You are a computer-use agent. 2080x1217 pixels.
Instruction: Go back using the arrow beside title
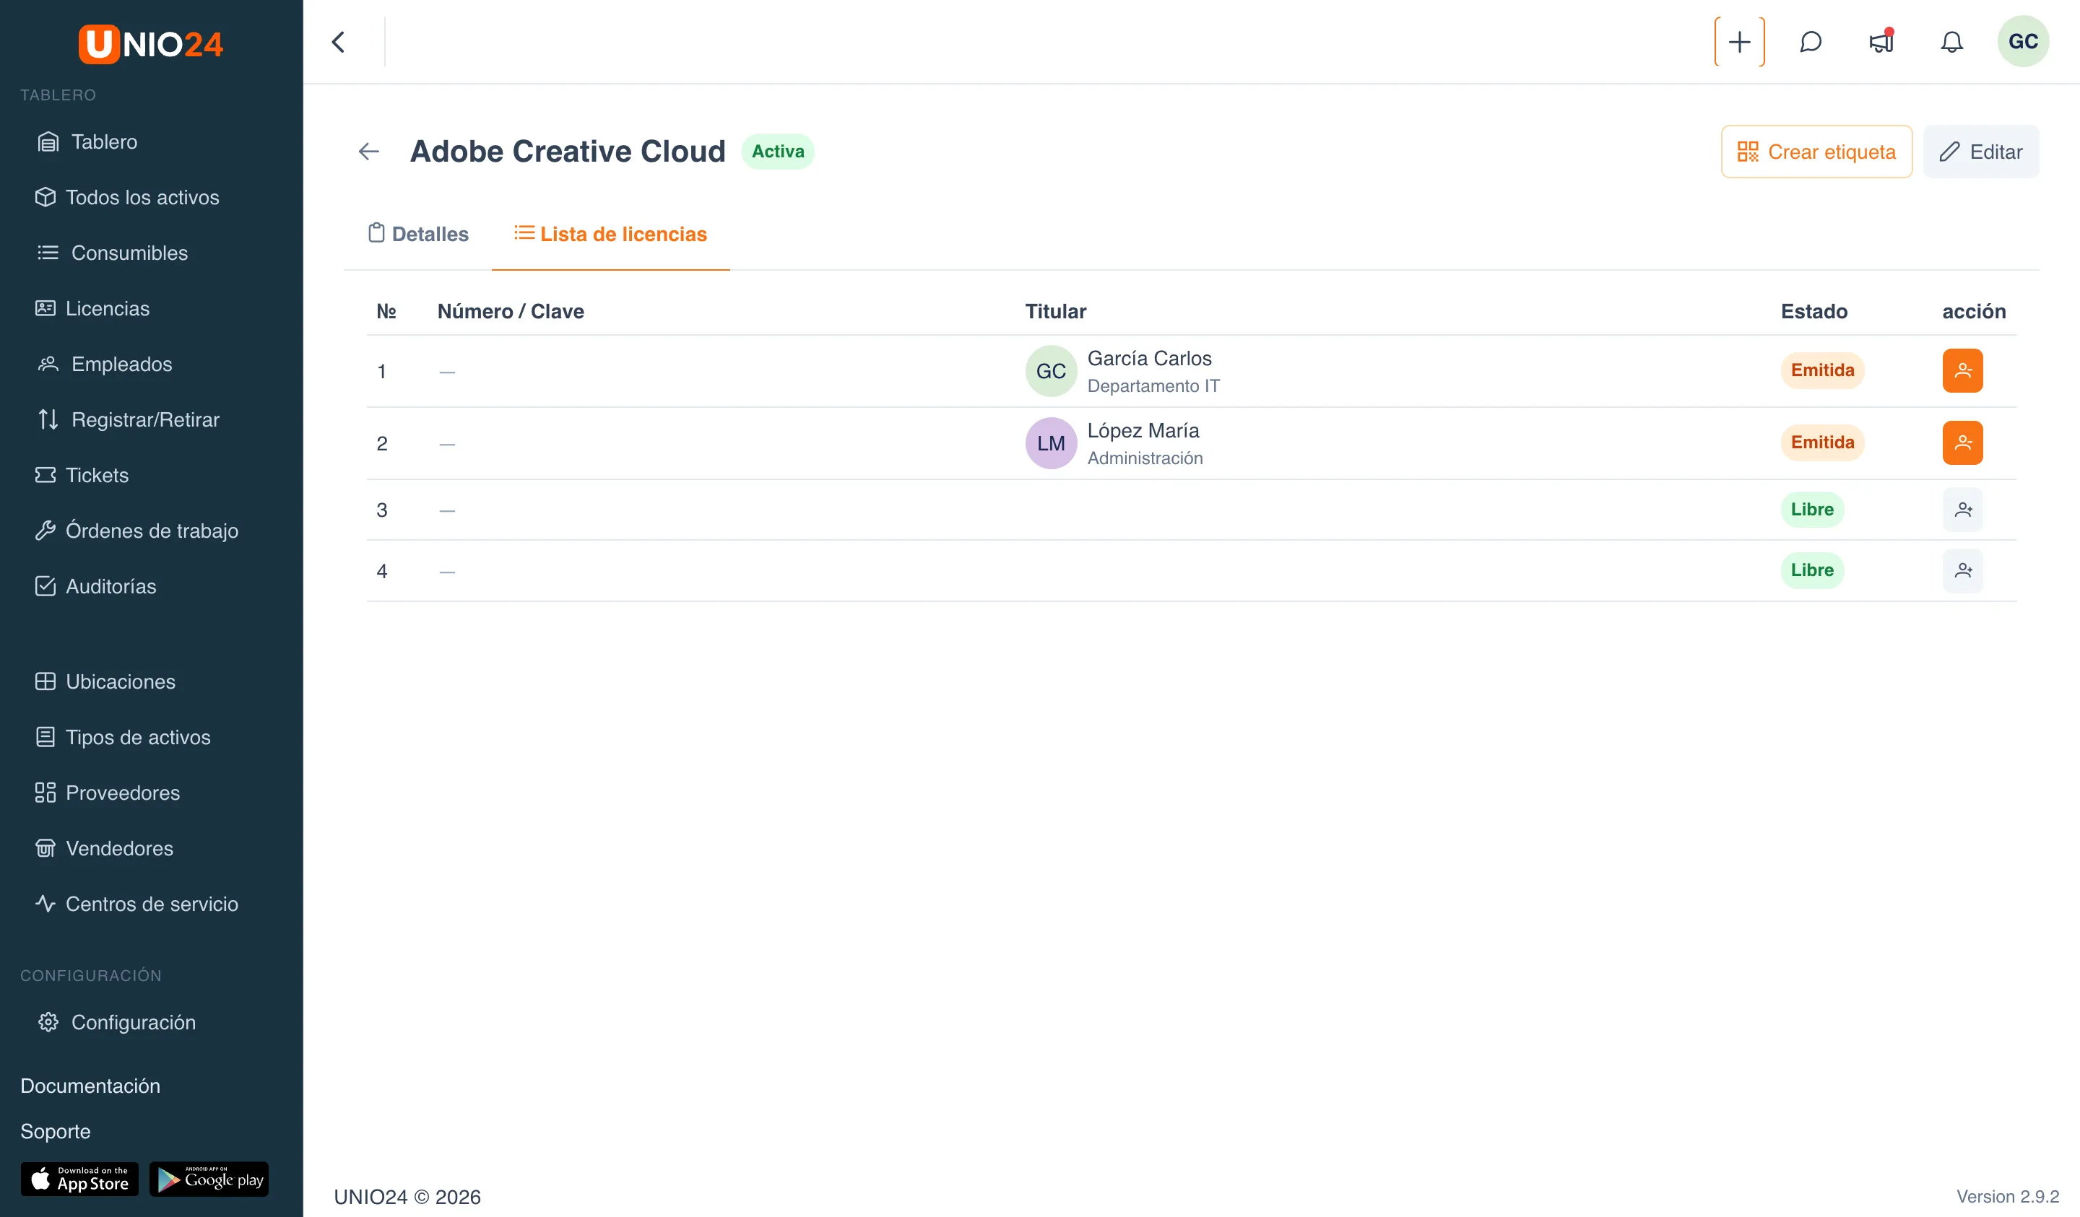click(369, 151)
